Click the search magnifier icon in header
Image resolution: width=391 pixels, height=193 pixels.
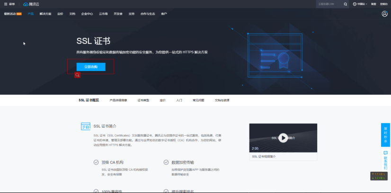tap(346, 4)
